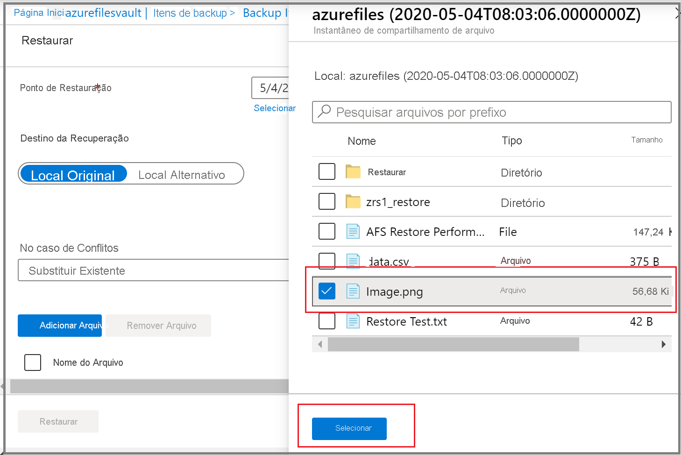This screenshot has width=681, height=455.
Task: Uncheck the Image.png checkbox
Action: point(327,291)
